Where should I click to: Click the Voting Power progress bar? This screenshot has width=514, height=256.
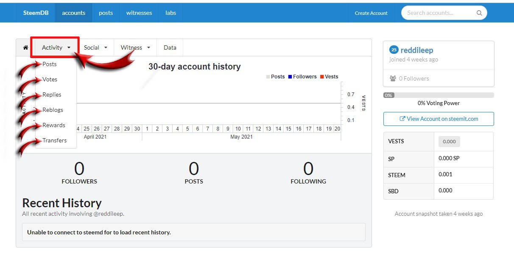coord(439,95)
